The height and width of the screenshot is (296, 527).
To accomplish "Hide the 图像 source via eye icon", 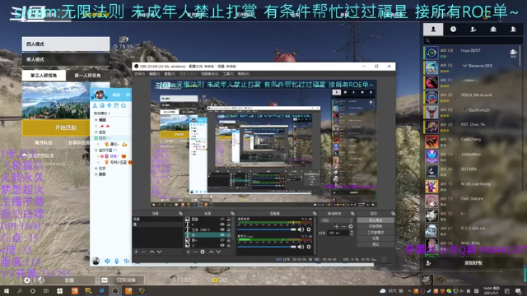I will pos(222,220).
